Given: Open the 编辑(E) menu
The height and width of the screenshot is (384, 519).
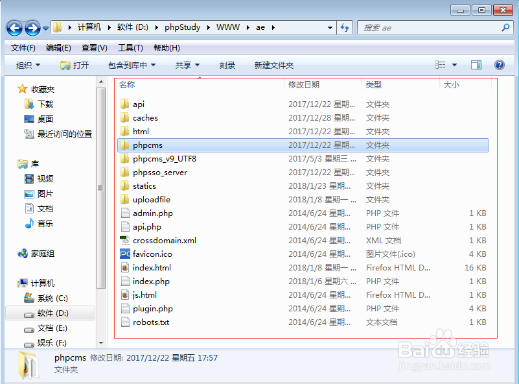Looking at the screenshot, I should [x=58, y=48].
